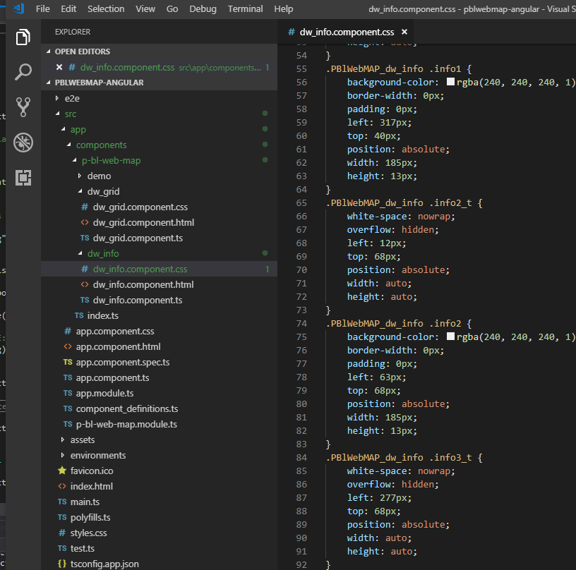Click the HTML icon beside index.html
Viewport: 576px width, 570px height.
click(62, 486)
